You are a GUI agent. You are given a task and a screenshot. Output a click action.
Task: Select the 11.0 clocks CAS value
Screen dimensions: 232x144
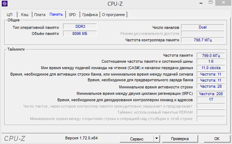[211, 68]
